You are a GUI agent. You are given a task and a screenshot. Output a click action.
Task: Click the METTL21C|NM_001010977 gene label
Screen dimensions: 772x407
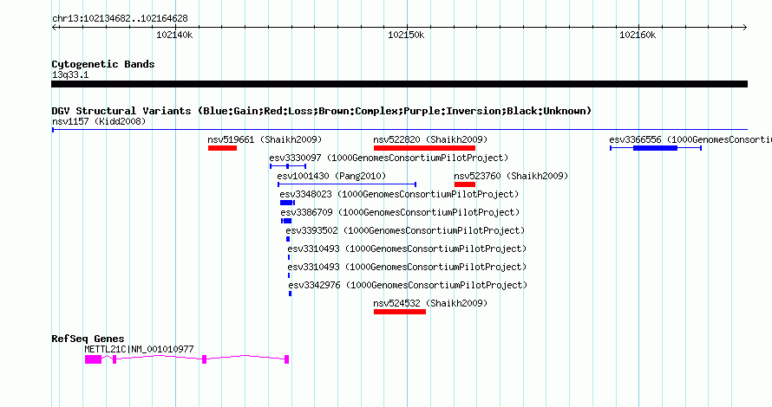click(x=140, y=349)
